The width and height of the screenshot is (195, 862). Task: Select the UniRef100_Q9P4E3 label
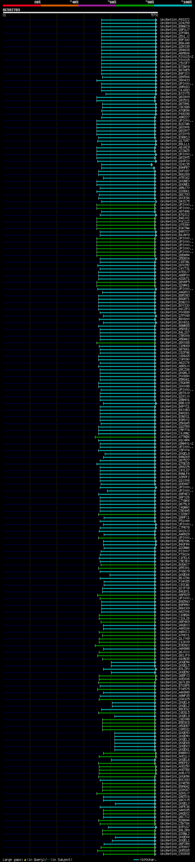[x=175, y=494]
